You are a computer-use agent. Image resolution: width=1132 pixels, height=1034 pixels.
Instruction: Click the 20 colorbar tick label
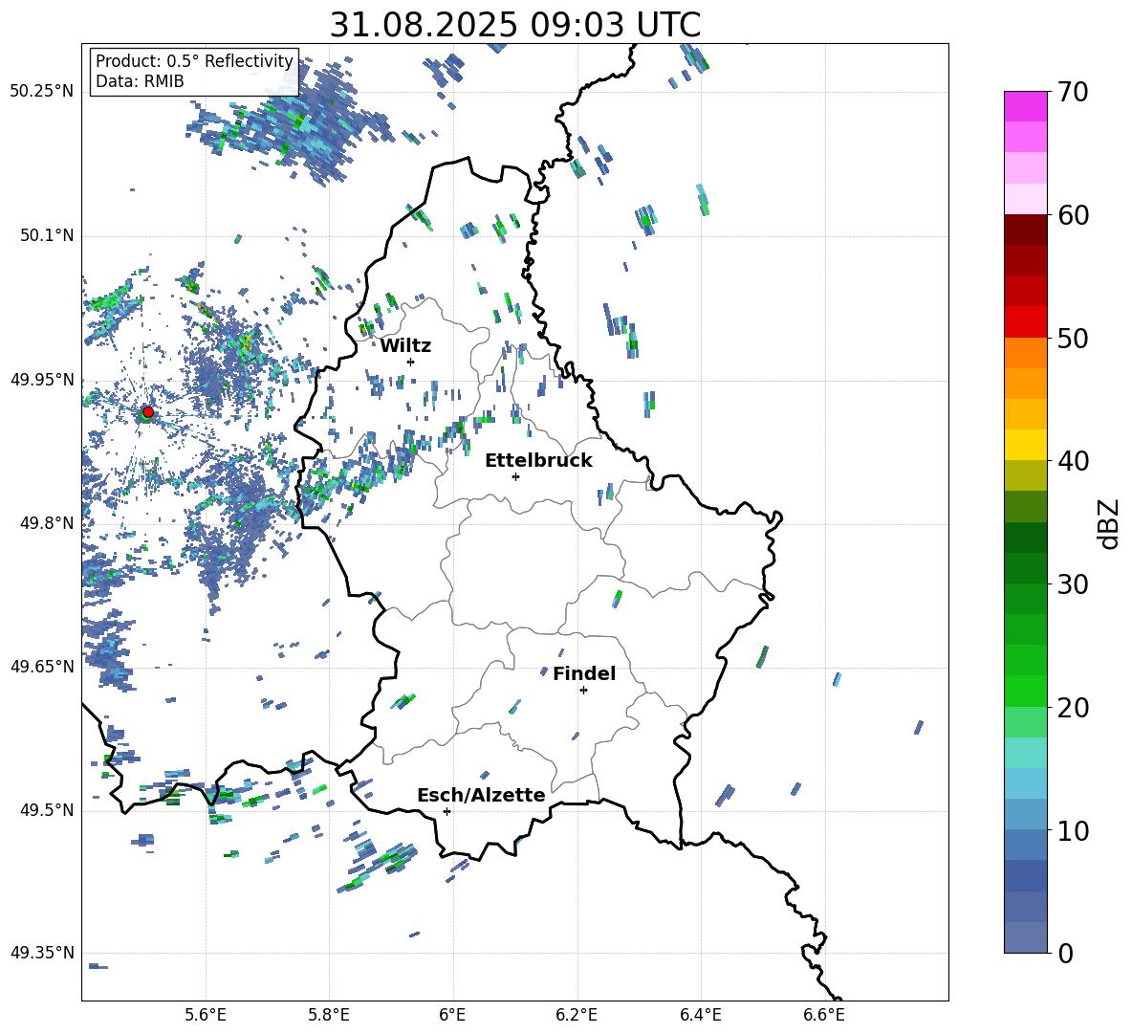pyautogui.click(x=1073, y=708)
